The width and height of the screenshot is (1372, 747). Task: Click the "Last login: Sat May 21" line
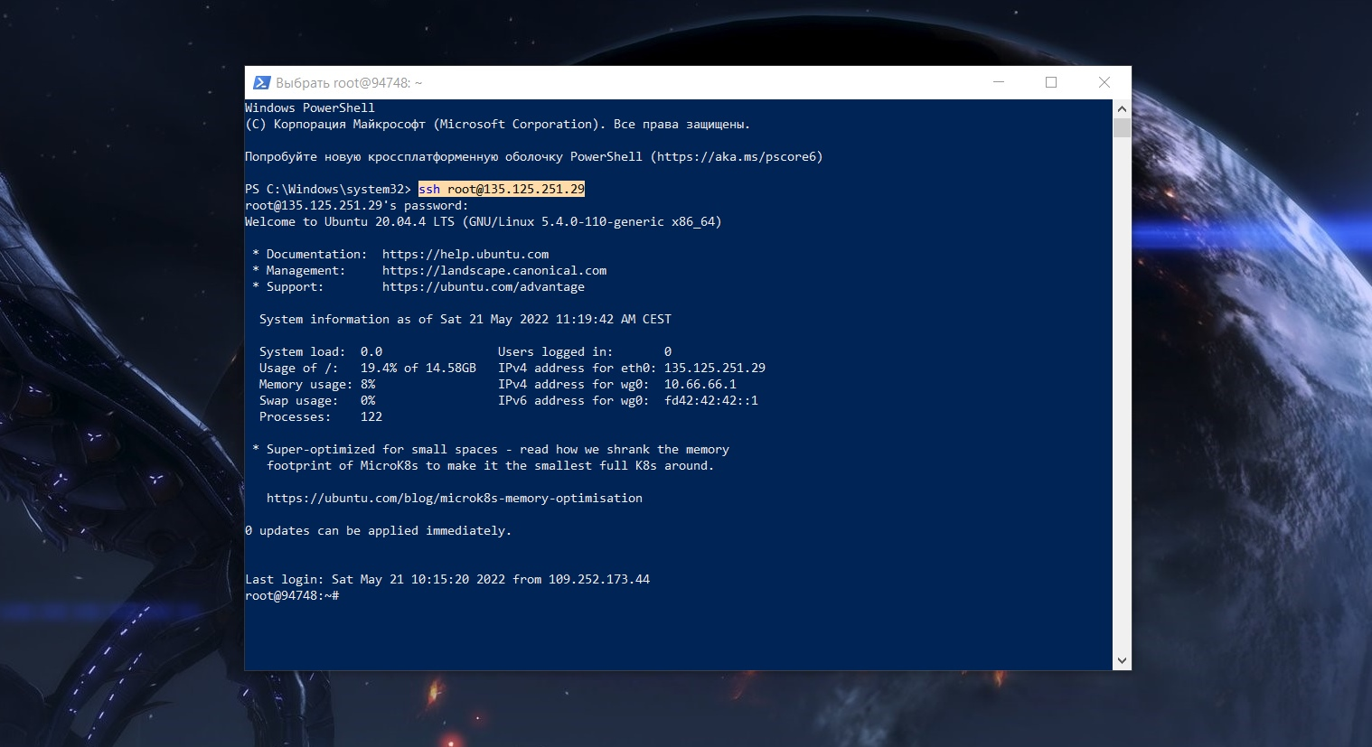click(447, 579)
